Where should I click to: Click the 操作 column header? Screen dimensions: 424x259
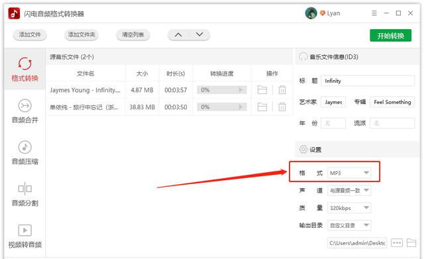point(272,74)
